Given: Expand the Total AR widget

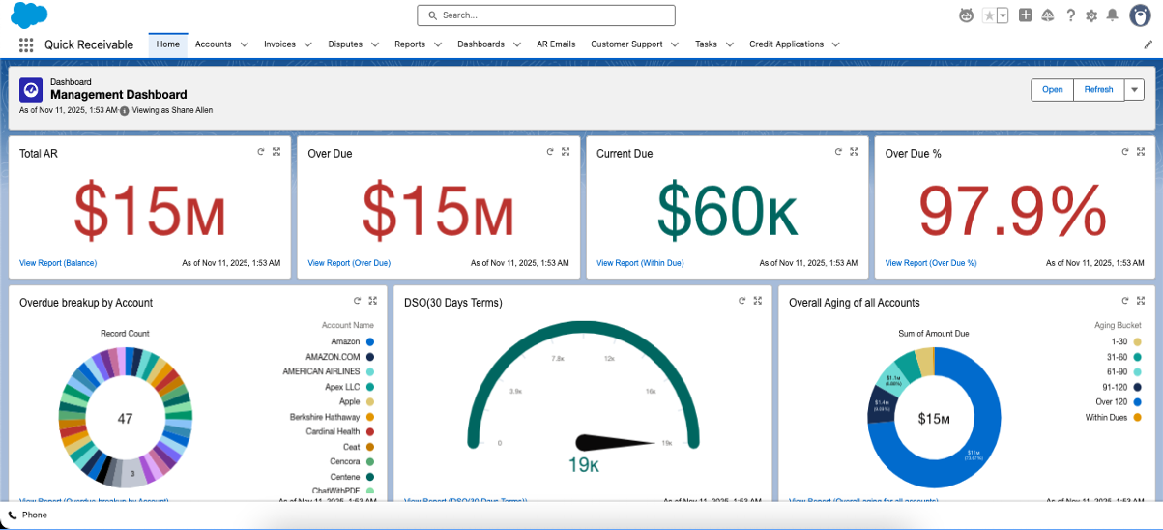Looking at the screenshot, I should coord(276,152).
